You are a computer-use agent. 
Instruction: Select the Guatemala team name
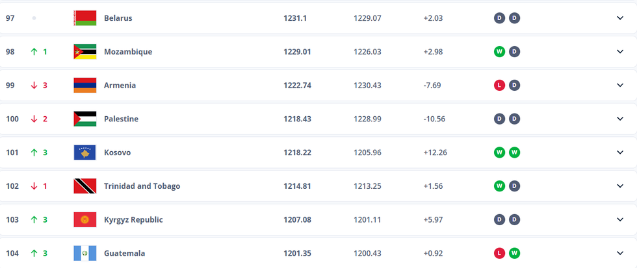124,253
